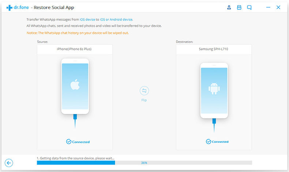Click Samsung SPH-L710 device name

point(213,49)
